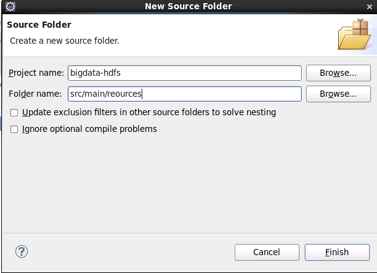
Task: Click the 'Project name:' label
Action: point(36,73)
